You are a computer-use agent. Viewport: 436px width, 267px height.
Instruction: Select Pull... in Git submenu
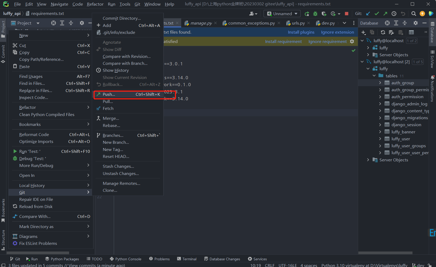click(x=128, y=101)
